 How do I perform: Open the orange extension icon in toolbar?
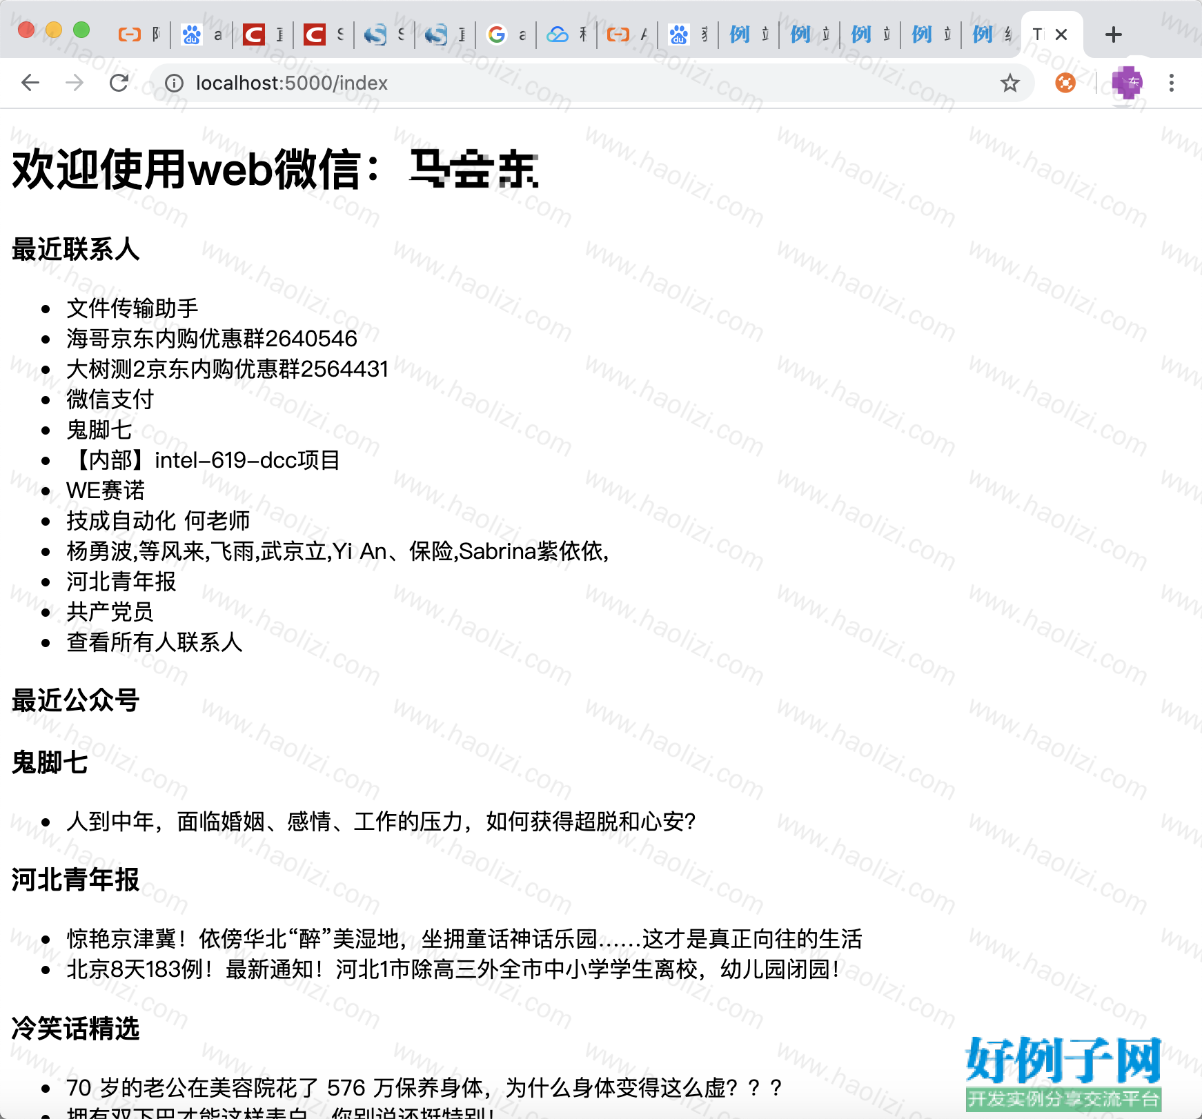click(x=1065, y=83)
